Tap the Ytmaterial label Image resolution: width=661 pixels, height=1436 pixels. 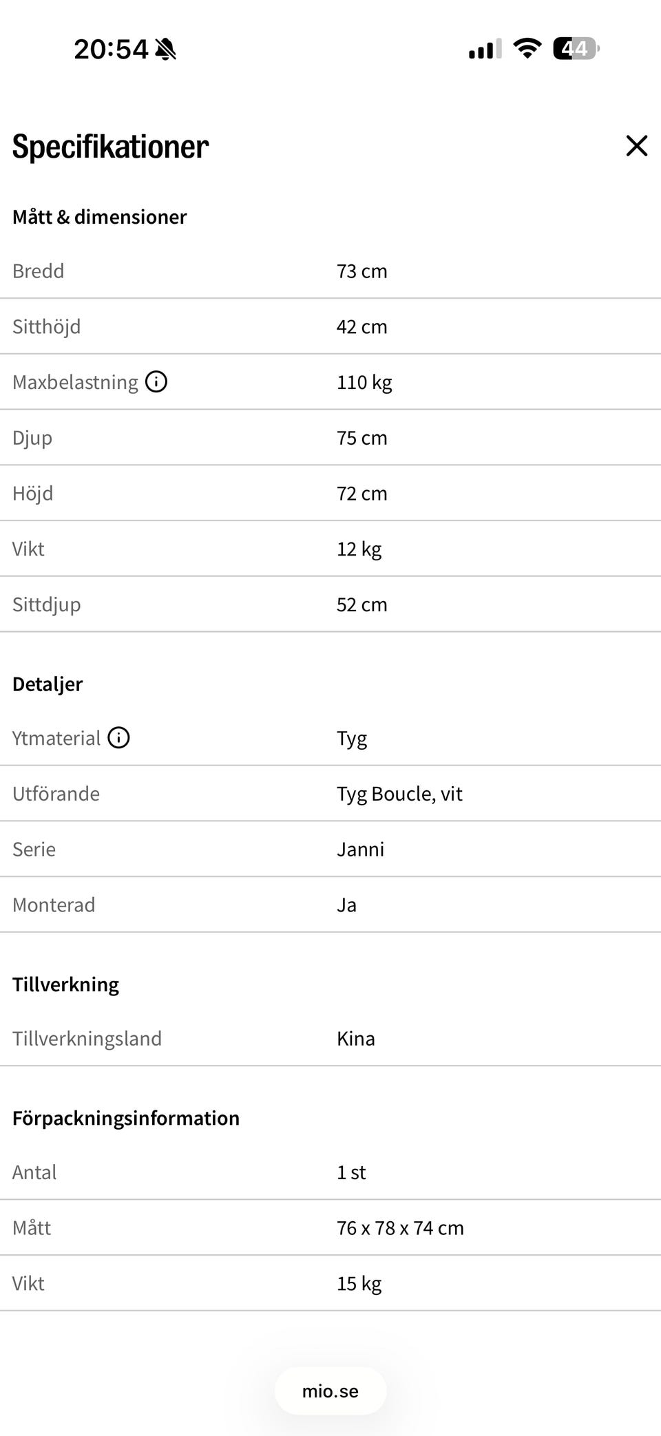pyautogui.click(x=56, y=738)
